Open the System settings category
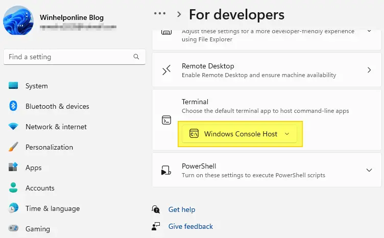 37,86
